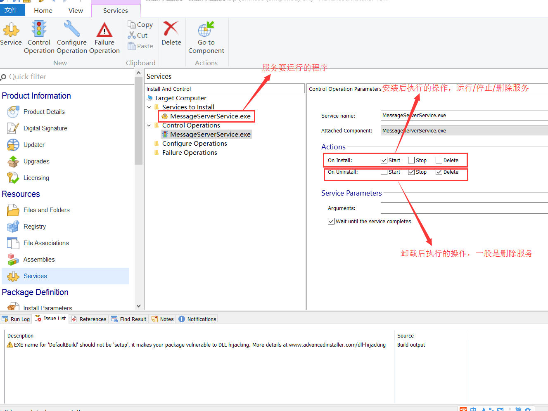
Task: Click the Cut ribbon button
Action: (x=138, y=35)
